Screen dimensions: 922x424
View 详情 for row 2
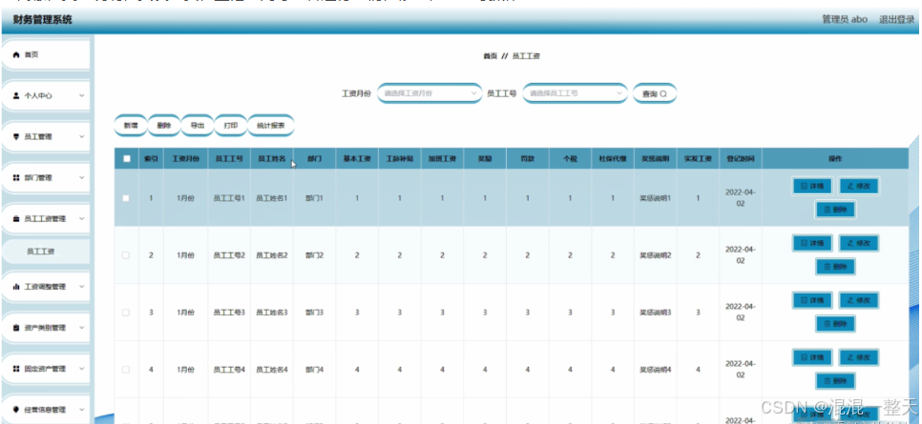pyautogui.click(x=812, y=243)
